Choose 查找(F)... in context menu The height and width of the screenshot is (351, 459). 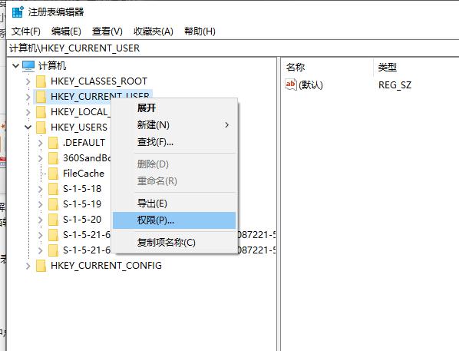pos(174,142)
